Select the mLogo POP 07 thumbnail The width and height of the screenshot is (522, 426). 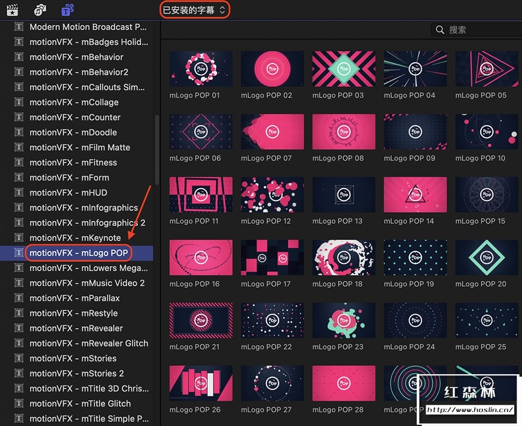click(272, 132)
